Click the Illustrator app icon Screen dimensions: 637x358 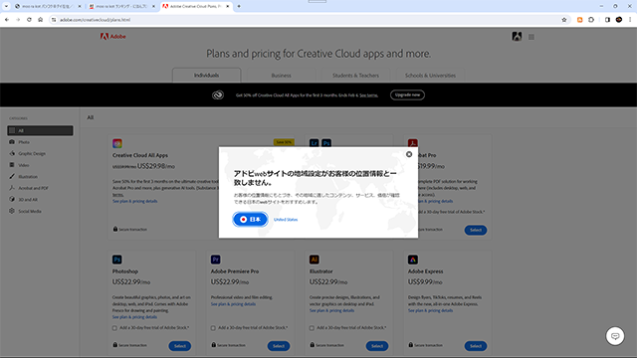315,260
